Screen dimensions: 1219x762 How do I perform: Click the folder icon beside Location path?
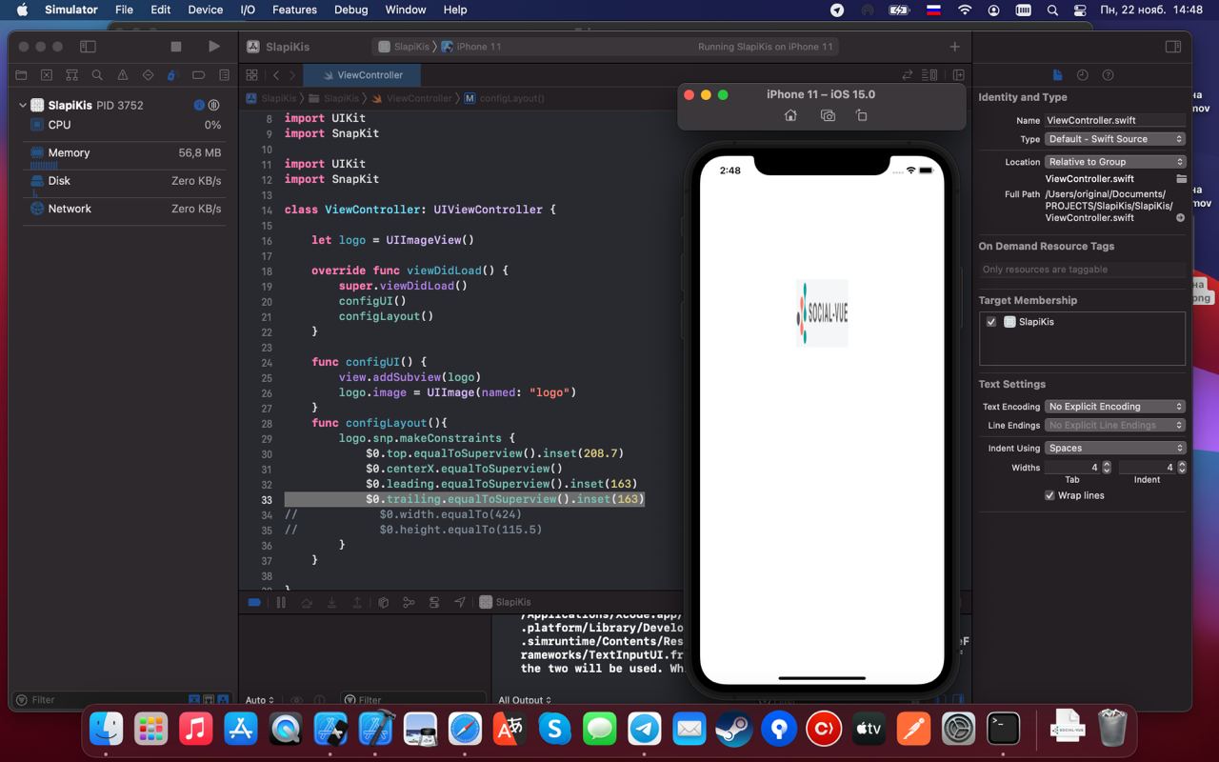1181,179
